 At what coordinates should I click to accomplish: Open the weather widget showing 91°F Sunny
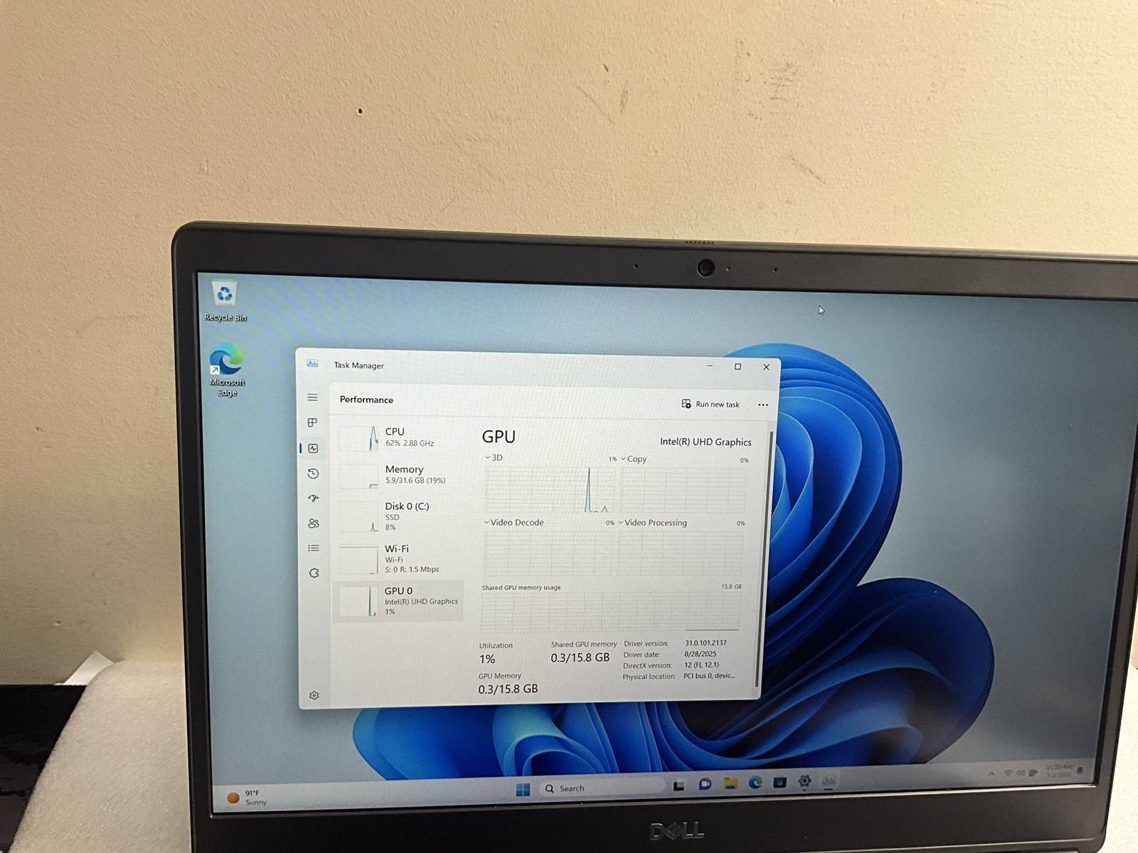pos(247,798)
